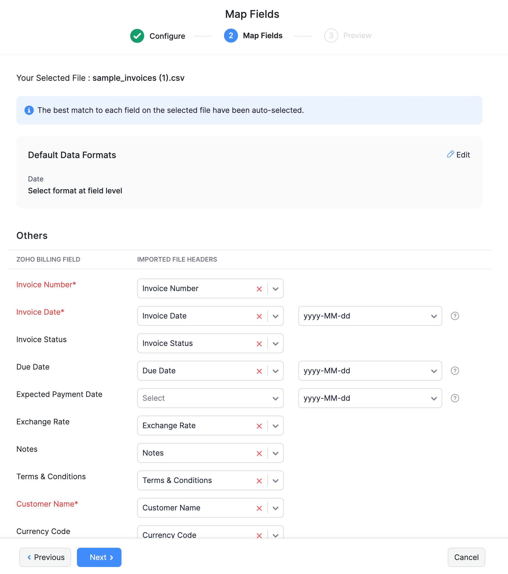Show help for Expected Payment Date format
Viewport: 508px width, 574px height.
pyautogui.click(x=455, y=398)
